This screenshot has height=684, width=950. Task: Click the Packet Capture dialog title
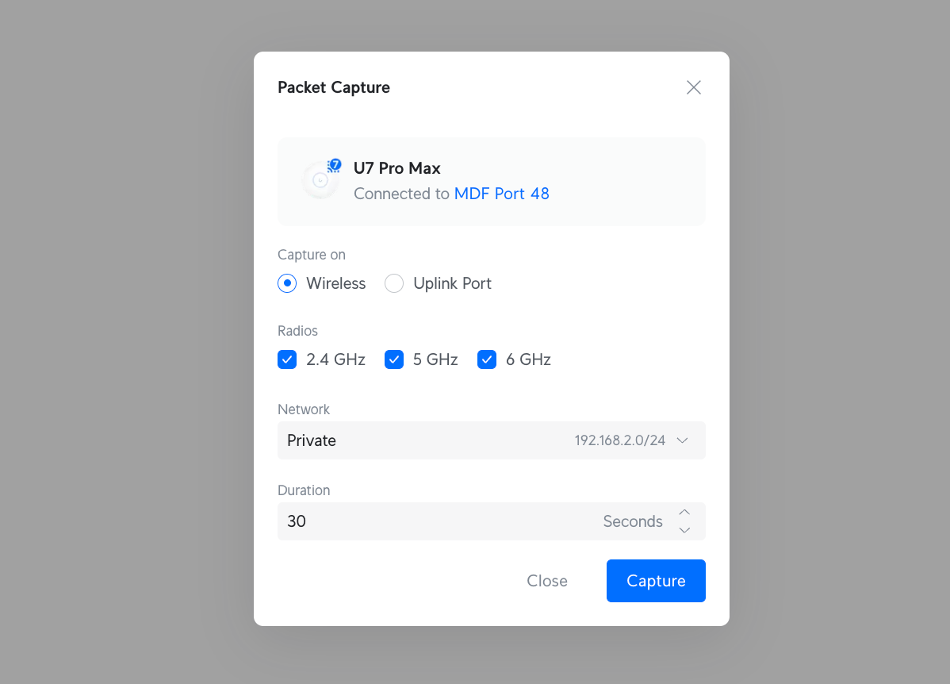(334, 87)
